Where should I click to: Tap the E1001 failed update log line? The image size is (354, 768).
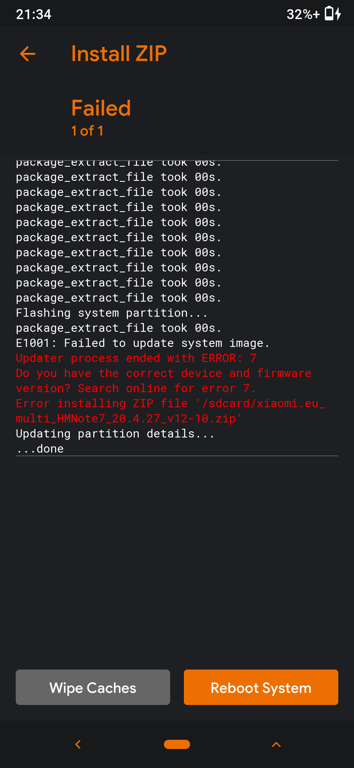pos(143,343)
